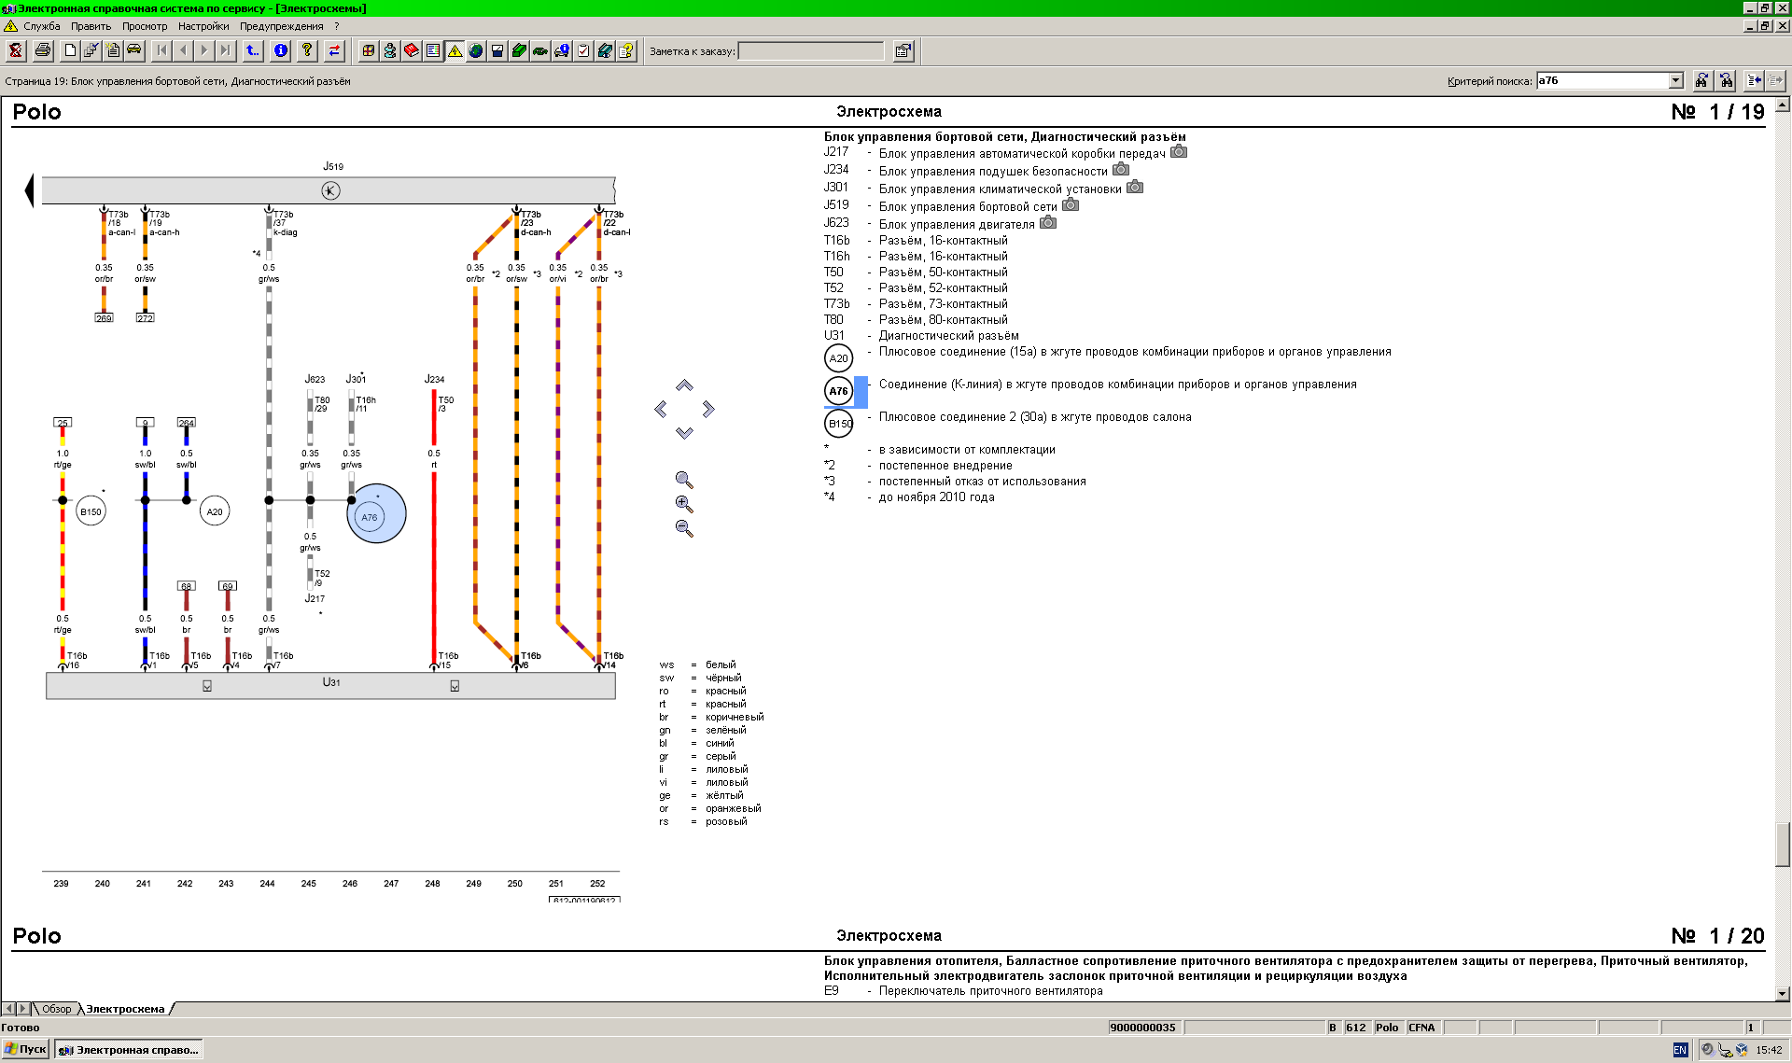Zoom in with the plus magnifier icon
Image resolution: width=1792 pixels, height=1063 pixels.
(x=684, y=504)
